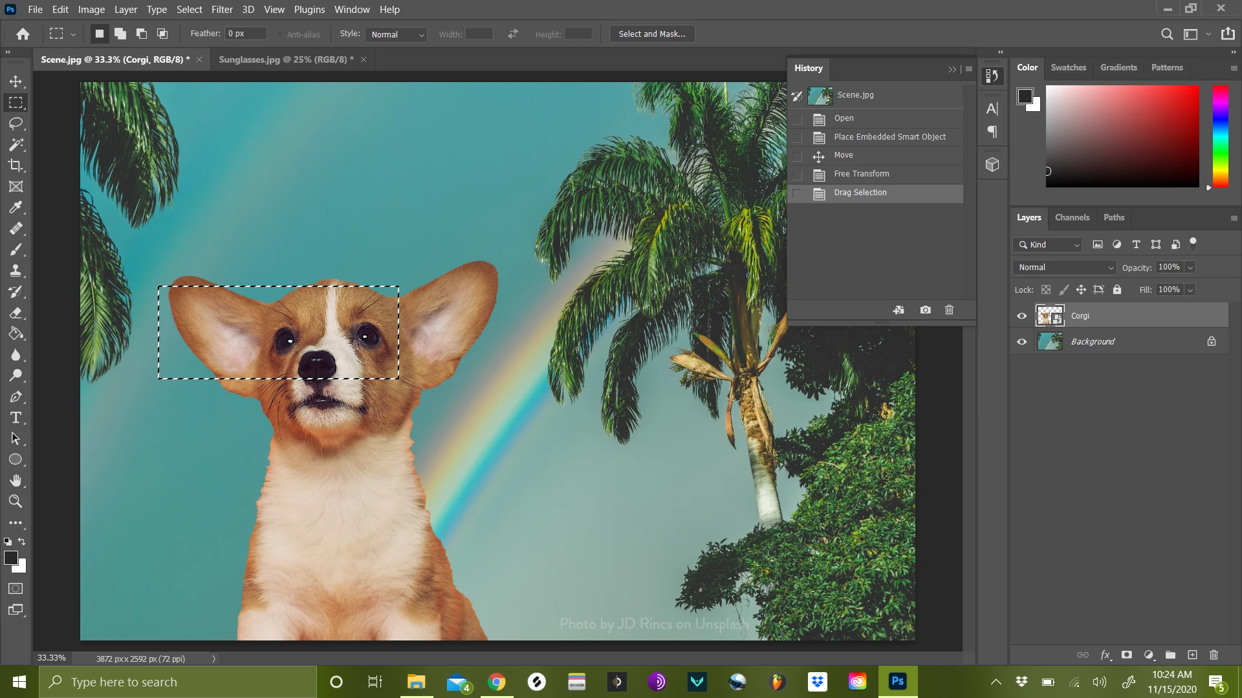Open the Style dropdown set to Normal
Image resolution: width=1242 pixels, height=698 pixels.
click(x=397, y=34)
